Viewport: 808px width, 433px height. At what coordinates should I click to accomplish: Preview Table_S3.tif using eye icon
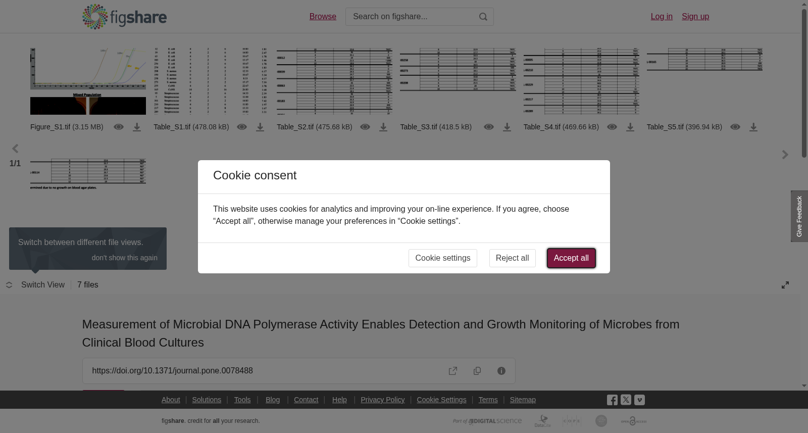(x=489, y=127)
